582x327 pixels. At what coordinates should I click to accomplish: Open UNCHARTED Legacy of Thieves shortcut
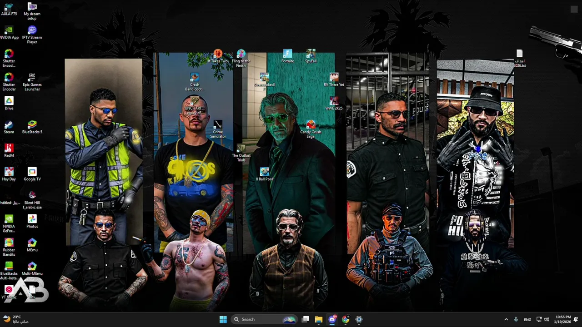coord(194,105)
